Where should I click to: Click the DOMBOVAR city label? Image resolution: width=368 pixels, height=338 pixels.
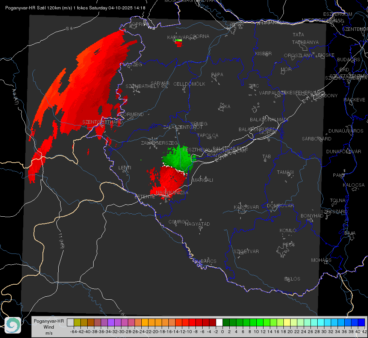point(280,206)
